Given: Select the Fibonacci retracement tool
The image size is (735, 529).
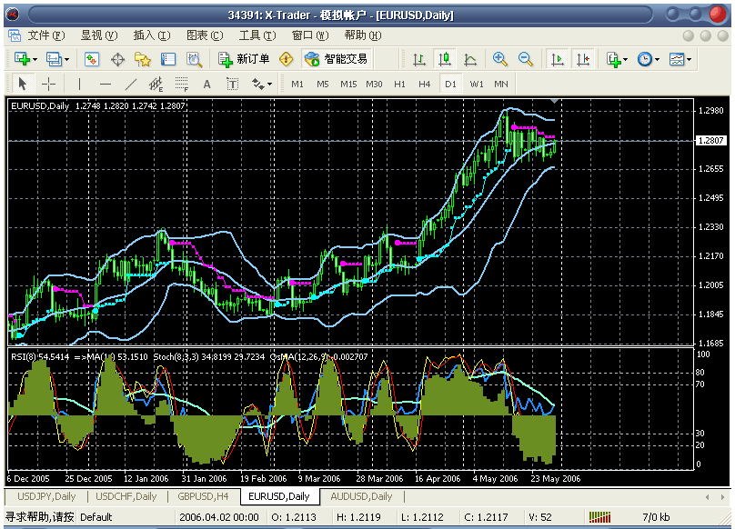Looking at the screenshot, I should click(x=181, y=84).
